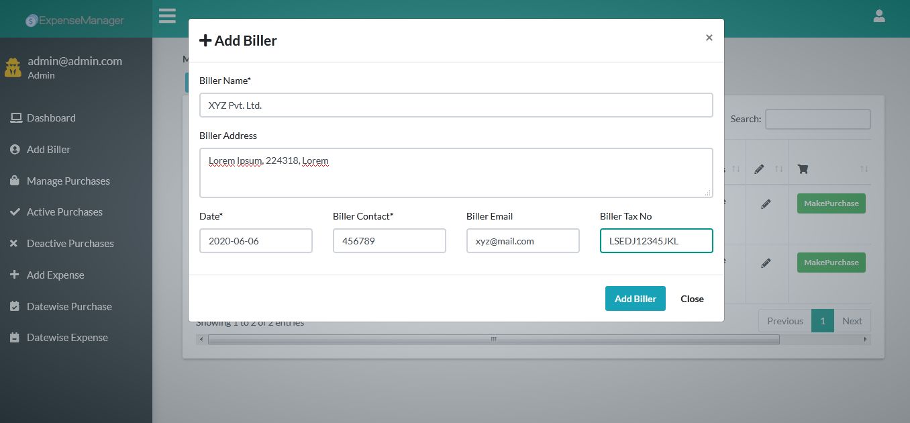Click the horizontal scrollbar thumb

[494, 339]
